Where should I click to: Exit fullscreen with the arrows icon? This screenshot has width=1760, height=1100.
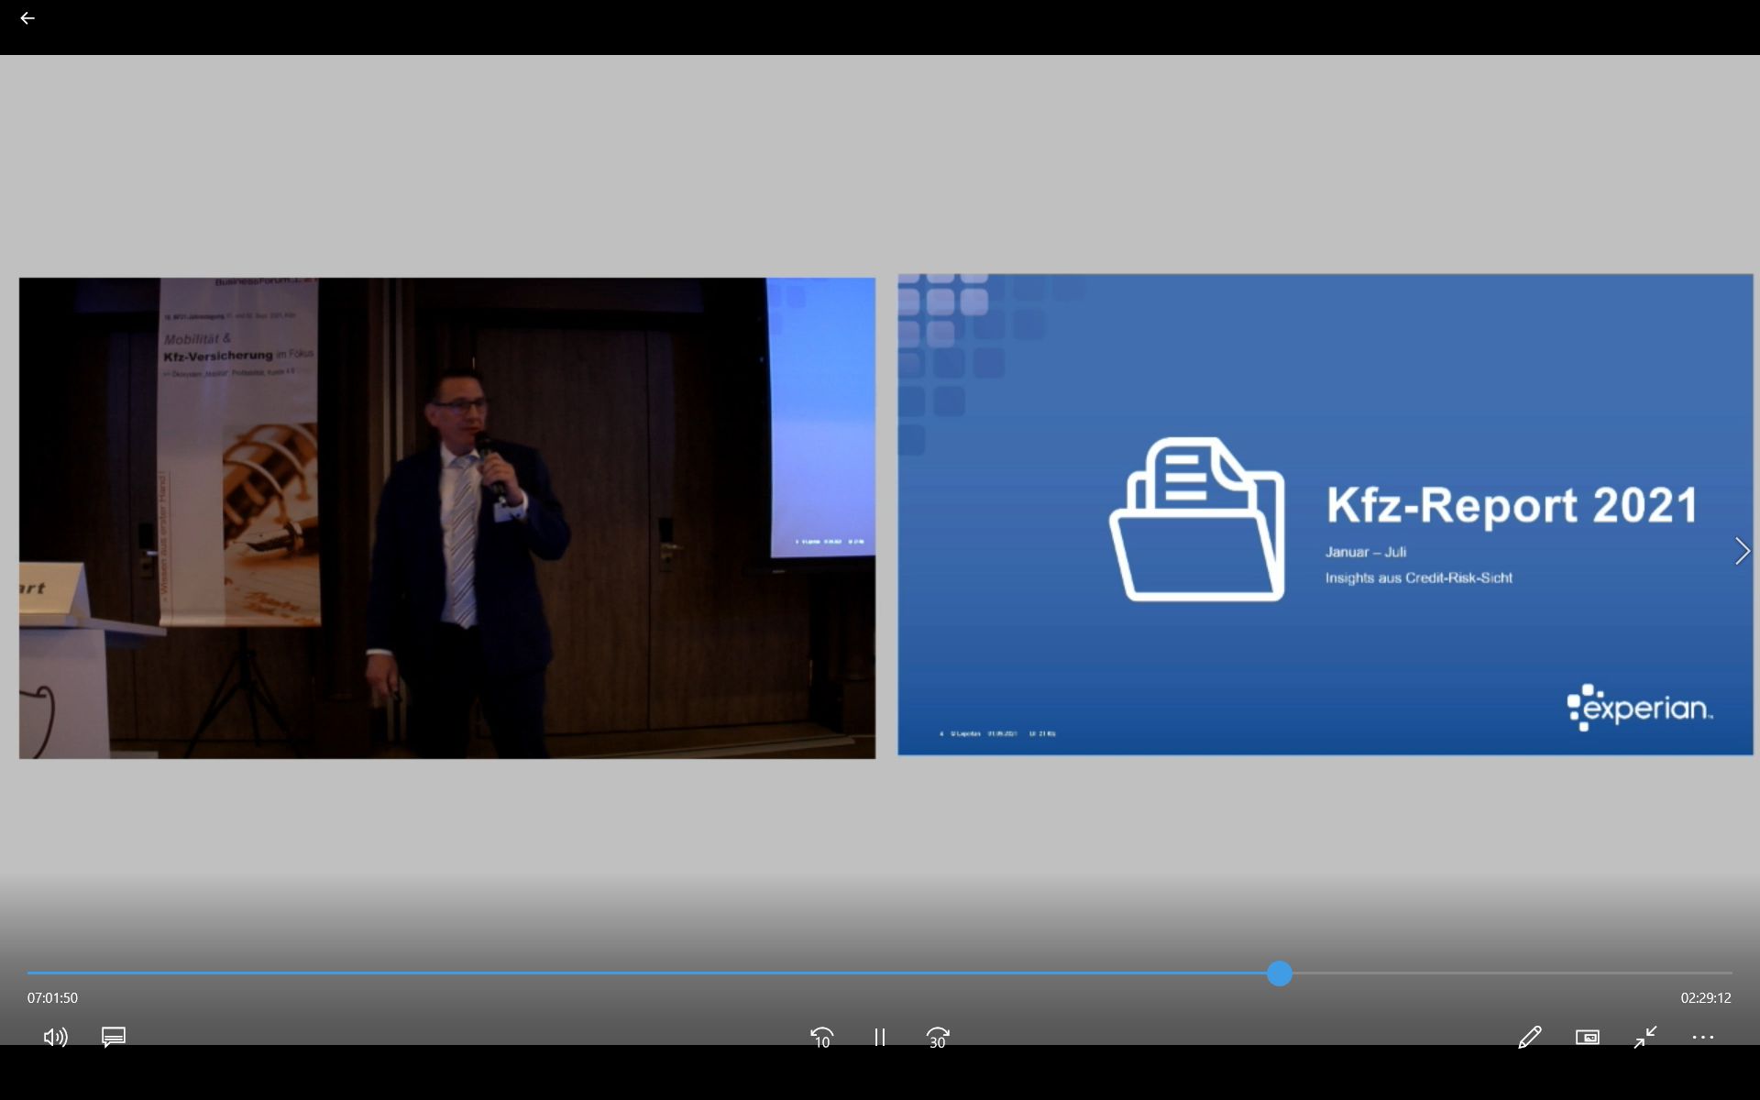(x=1645, y=1037)
